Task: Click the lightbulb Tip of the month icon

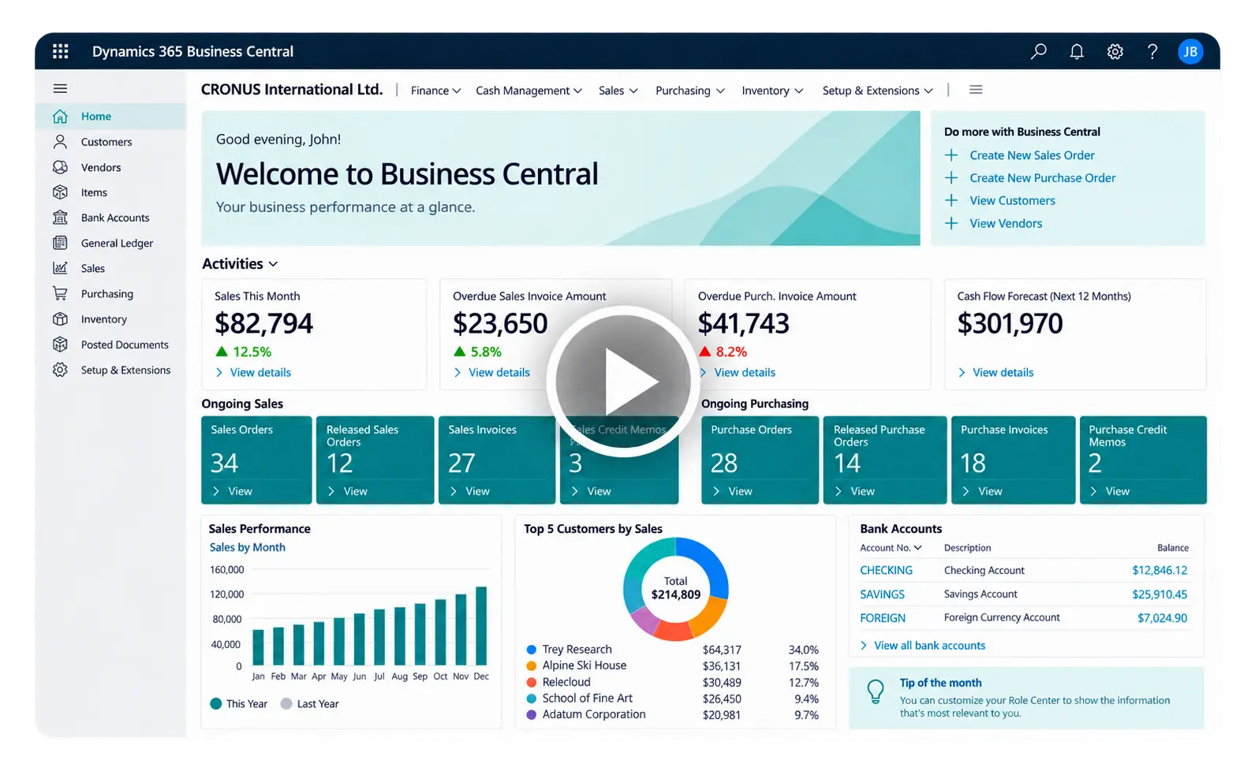Action: click(x=876, y=691)
